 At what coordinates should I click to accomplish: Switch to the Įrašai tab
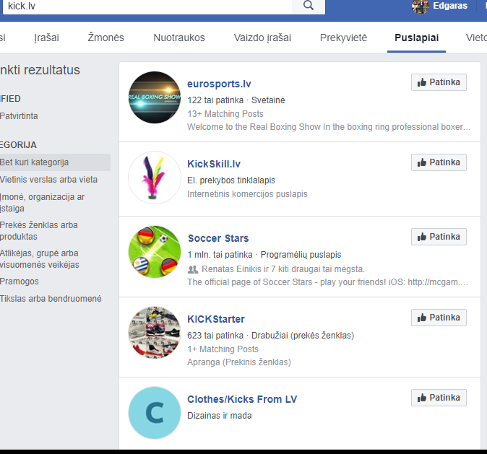(46, 38)
